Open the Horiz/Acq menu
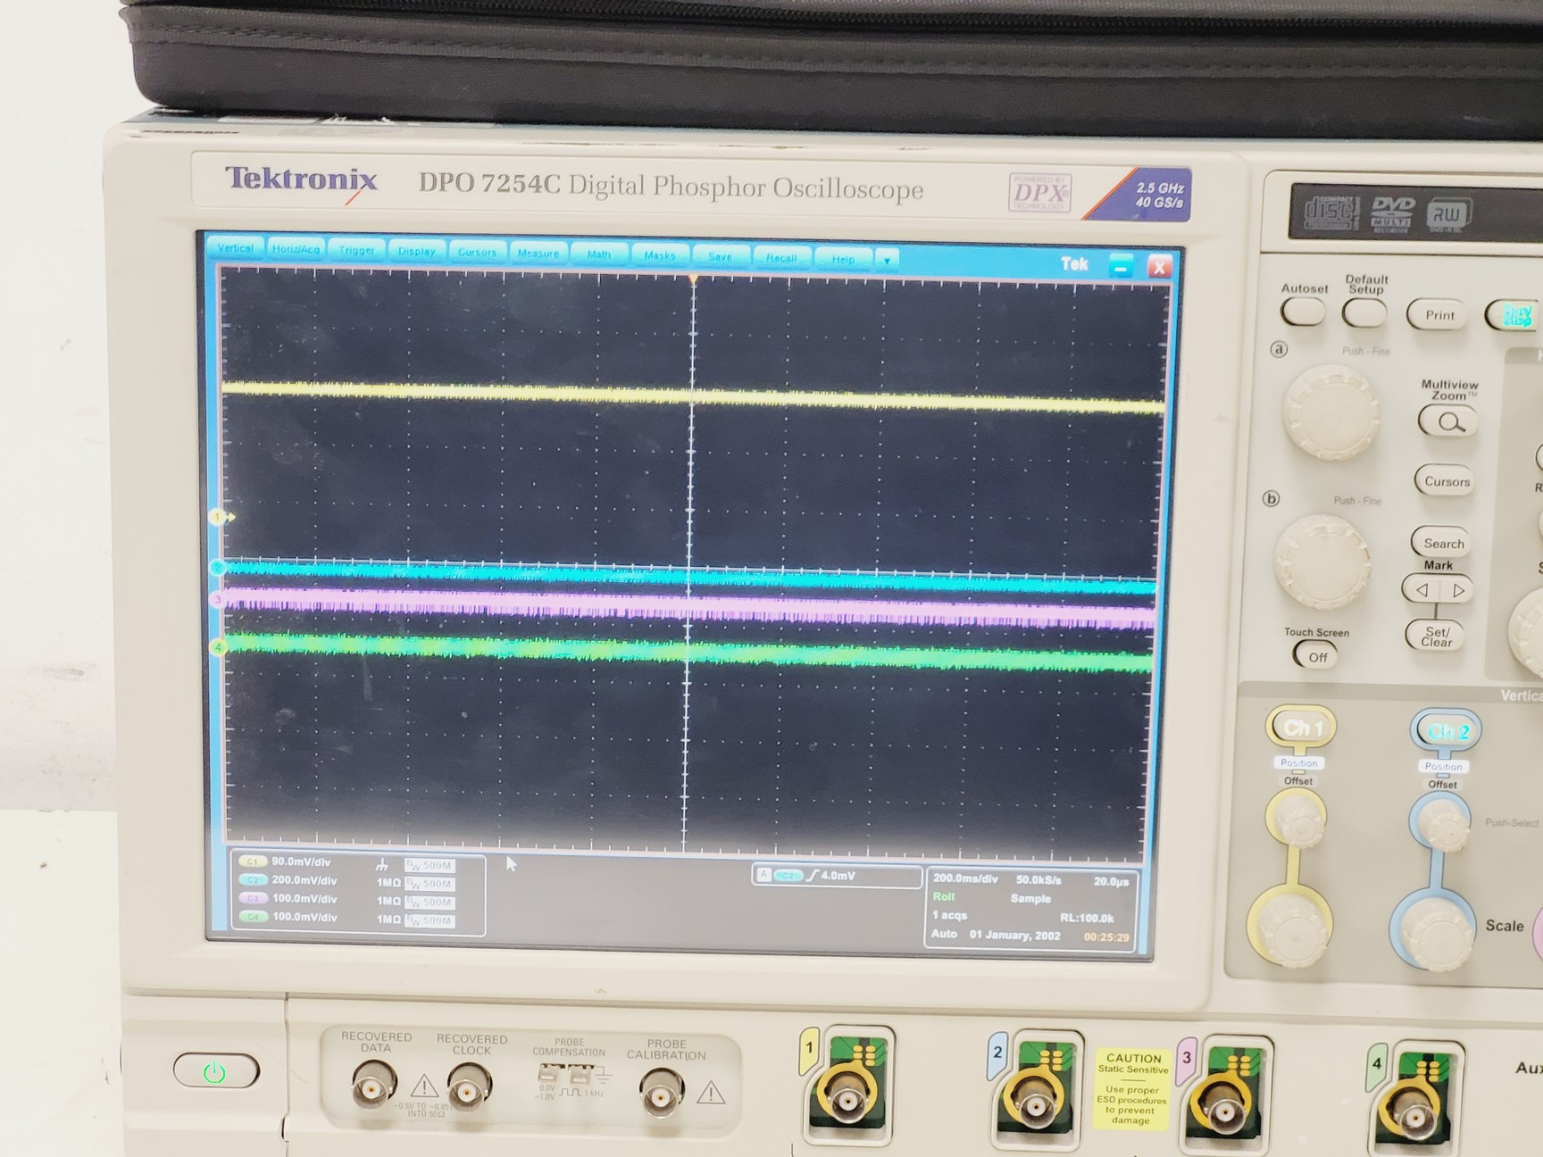 coord(296,249)
